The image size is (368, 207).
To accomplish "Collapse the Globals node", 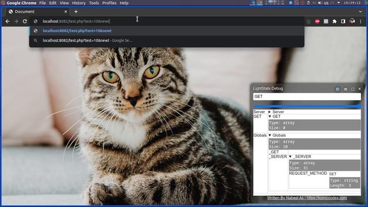I will pos(270,135).
